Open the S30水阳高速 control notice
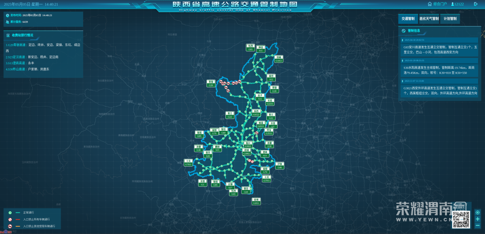This screenshot has width=485, height=234. pos(440,70)
